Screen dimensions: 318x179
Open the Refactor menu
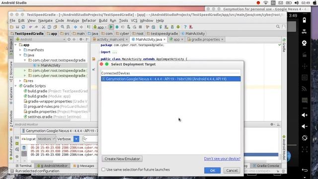click(x=89, y=20)
